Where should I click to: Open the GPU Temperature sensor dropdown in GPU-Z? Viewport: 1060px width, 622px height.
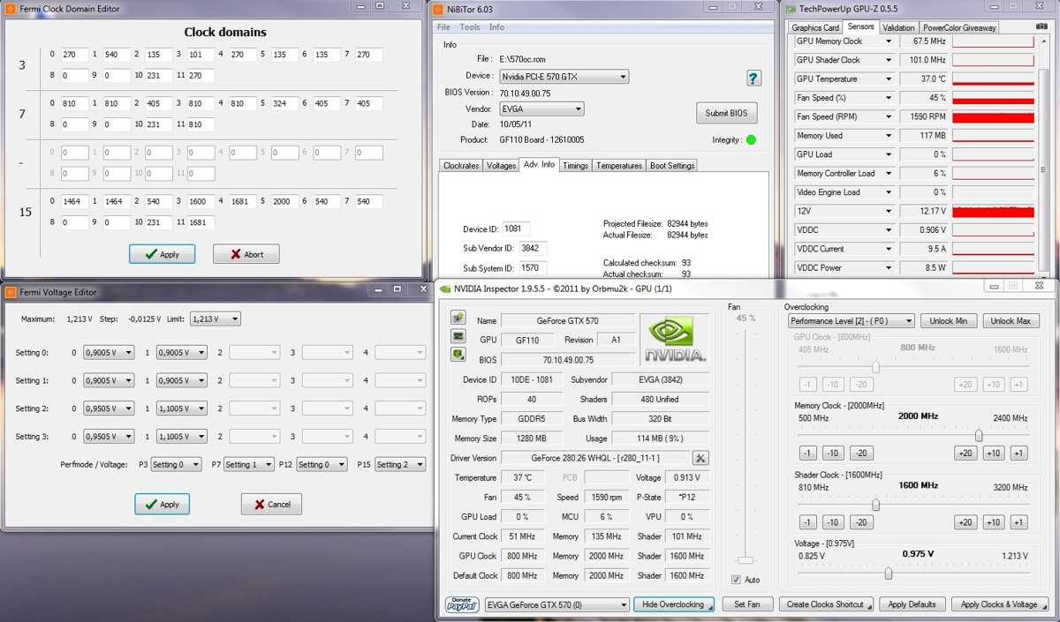click(889, 79)
